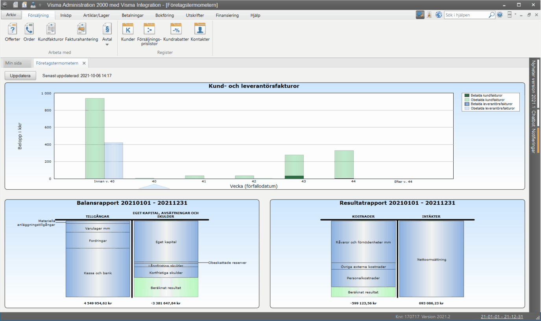Click the Kassa och bank segment
The height and width of the screenshot is (321, 541).
tap(98, 273)
